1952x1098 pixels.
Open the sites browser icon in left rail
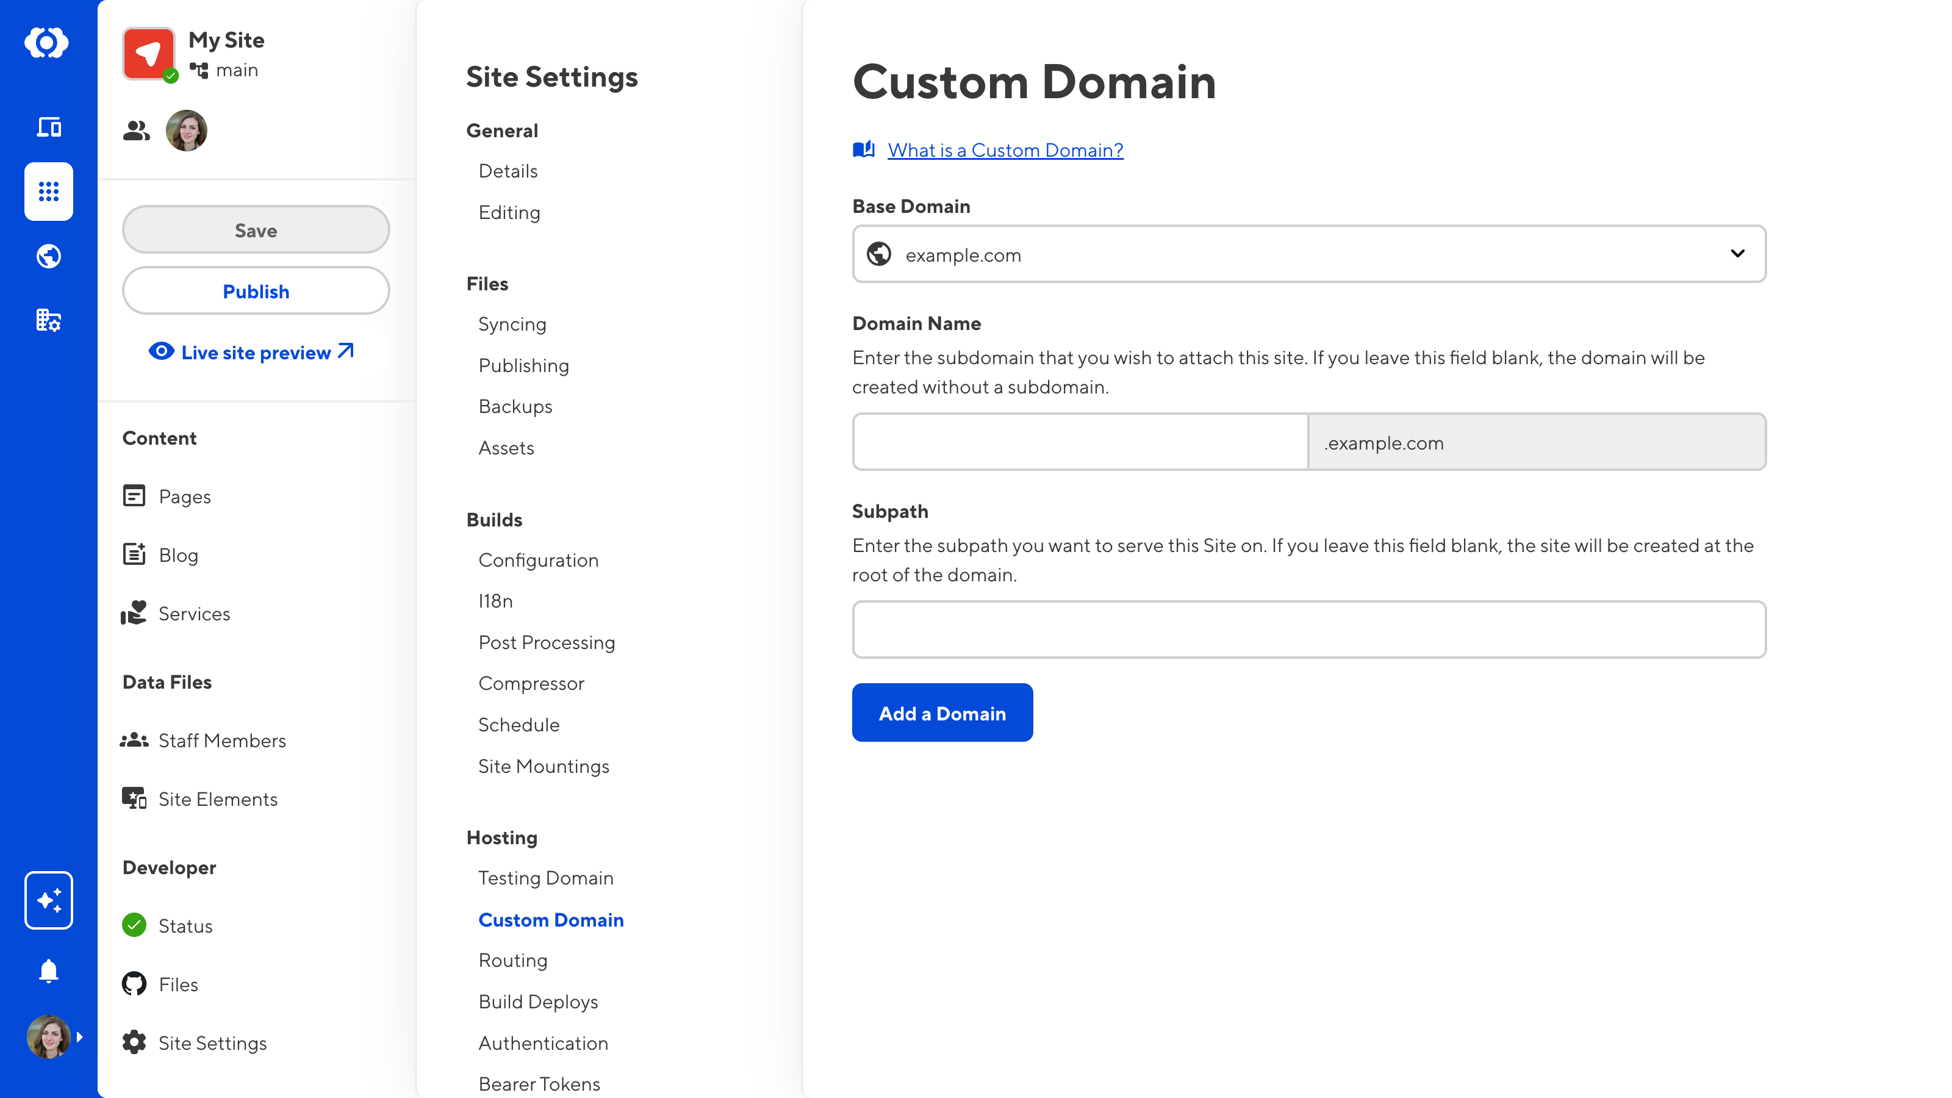point(49,126)
